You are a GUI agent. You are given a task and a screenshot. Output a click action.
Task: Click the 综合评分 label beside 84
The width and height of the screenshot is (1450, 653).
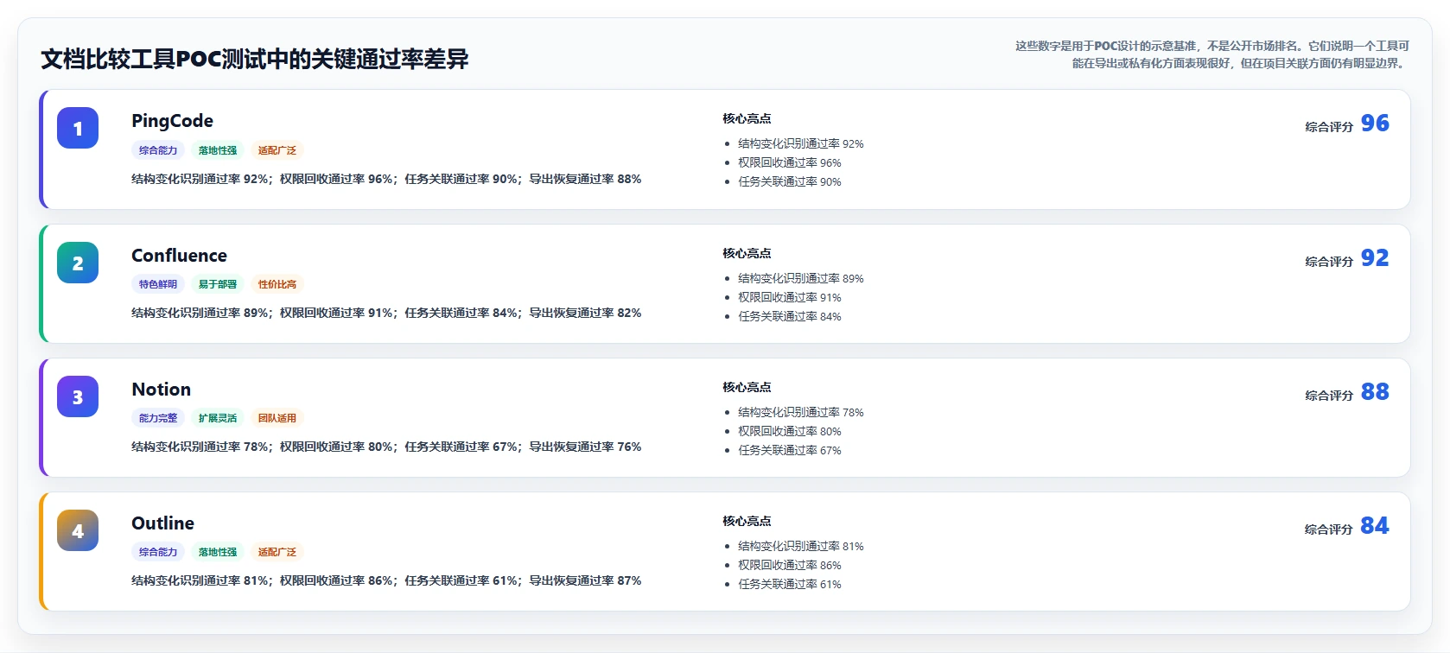[x=1329, y=529]
